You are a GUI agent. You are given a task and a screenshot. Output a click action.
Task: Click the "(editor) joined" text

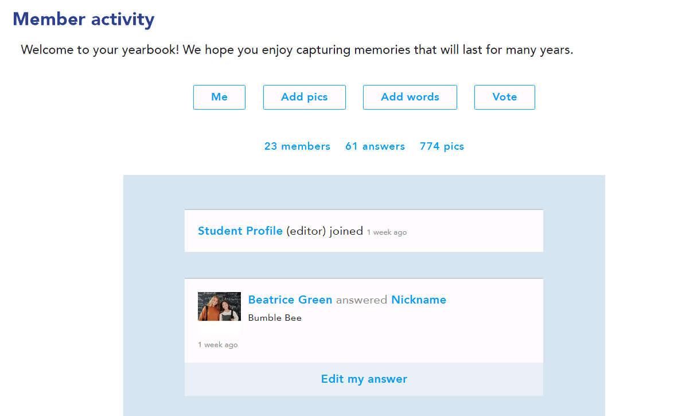[x=325, y=231]
